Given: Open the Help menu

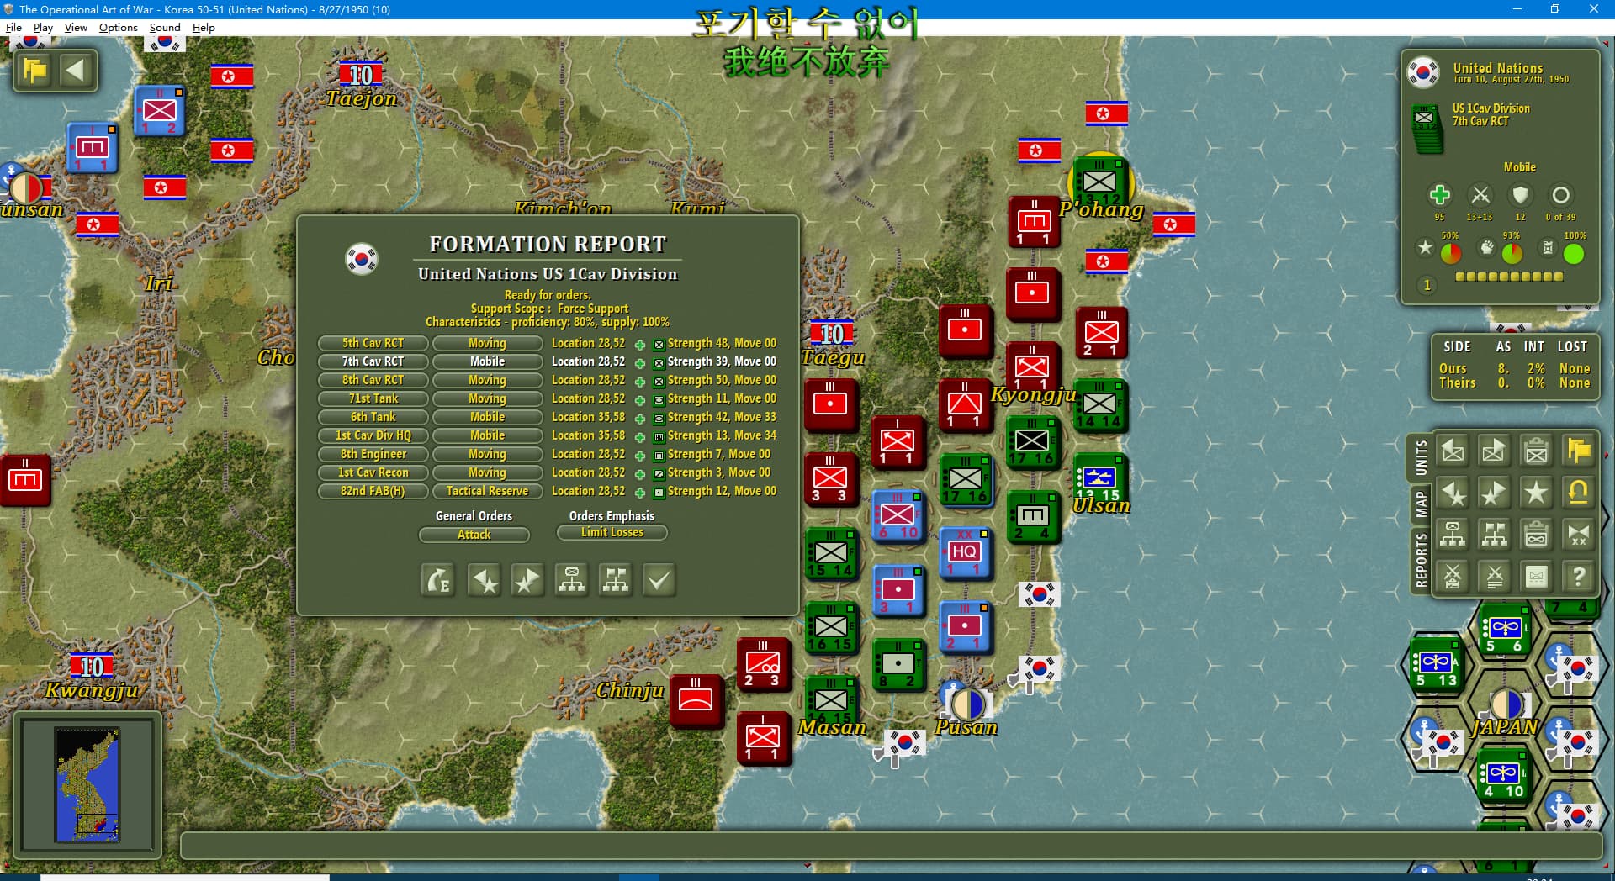Looking at the screenshot, I should tap(204, 27).
